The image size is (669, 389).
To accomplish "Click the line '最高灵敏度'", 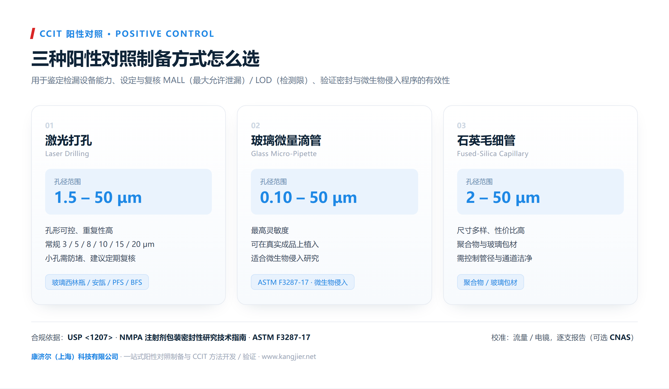I will click(270, 230).
